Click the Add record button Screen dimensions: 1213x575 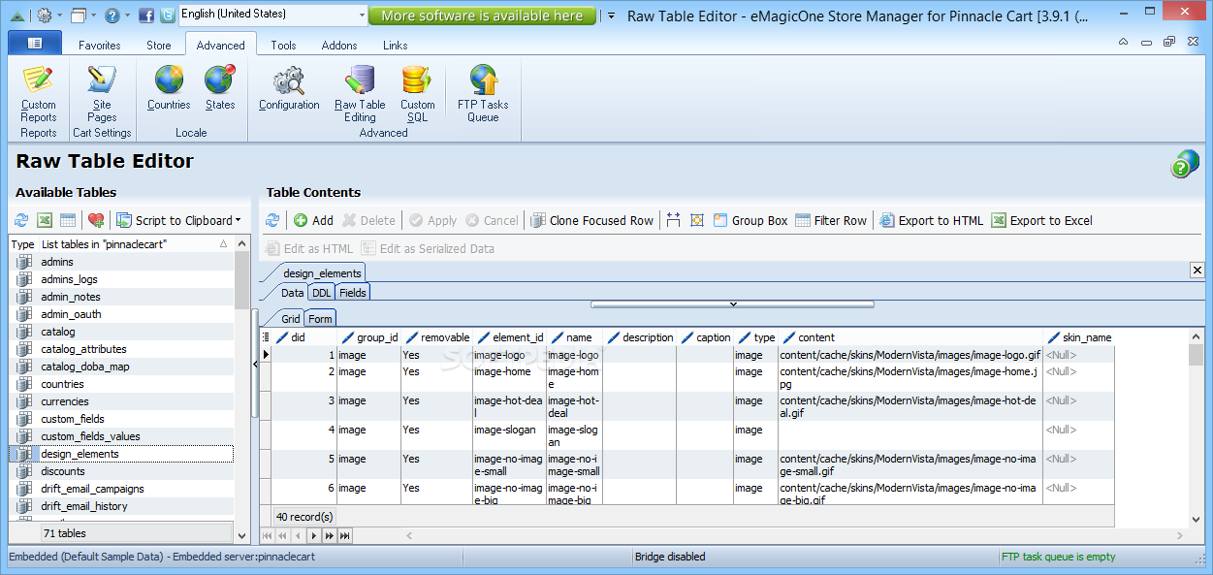pos(313,220)
